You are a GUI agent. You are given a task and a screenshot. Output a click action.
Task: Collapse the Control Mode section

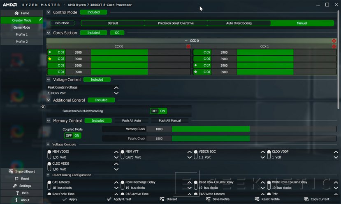49,12
